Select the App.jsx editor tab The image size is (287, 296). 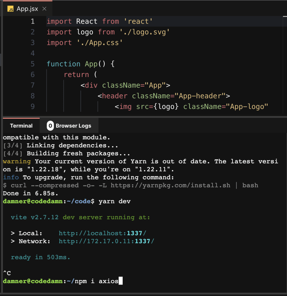coord(27,9)
